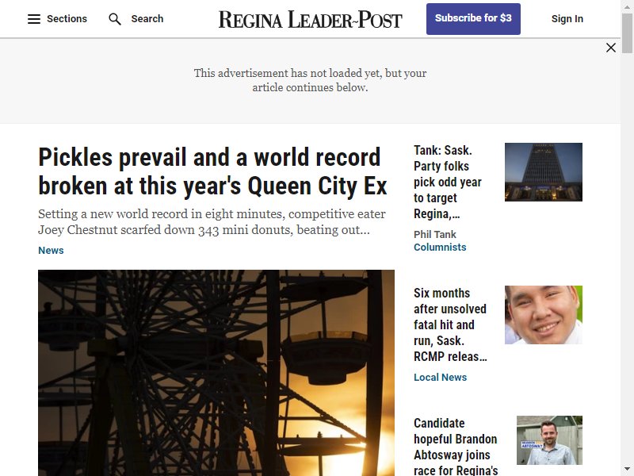Close the advertisement banner with X
634x476 pixels.
611,48
